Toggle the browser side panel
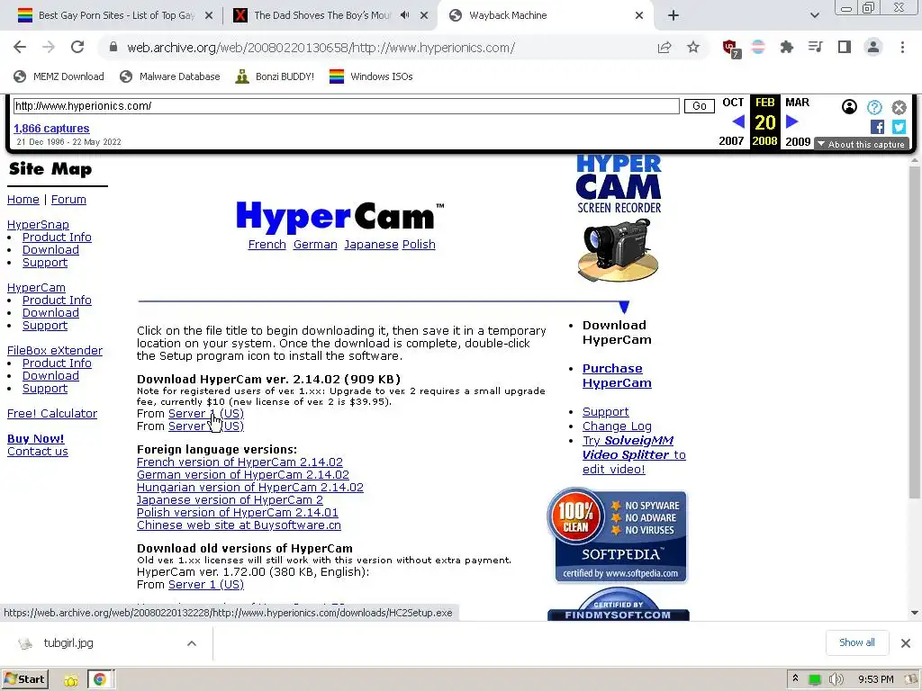Viewport: 922px width, 691px height. [x=845, y=47]
